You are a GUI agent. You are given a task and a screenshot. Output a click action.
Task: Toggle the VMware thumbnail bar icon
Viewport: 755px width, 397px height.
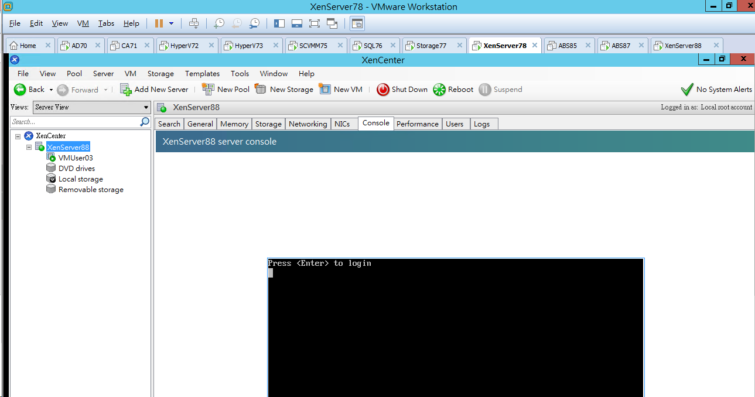(297, 23)
